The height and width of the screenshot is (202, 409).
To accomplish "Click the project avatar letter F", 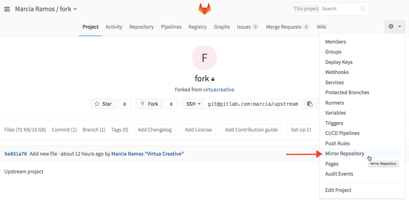I will tap(204, 58).
